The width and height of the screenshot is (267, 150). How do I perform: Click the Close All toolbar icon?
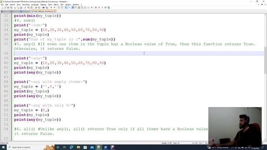coord(18,7)
